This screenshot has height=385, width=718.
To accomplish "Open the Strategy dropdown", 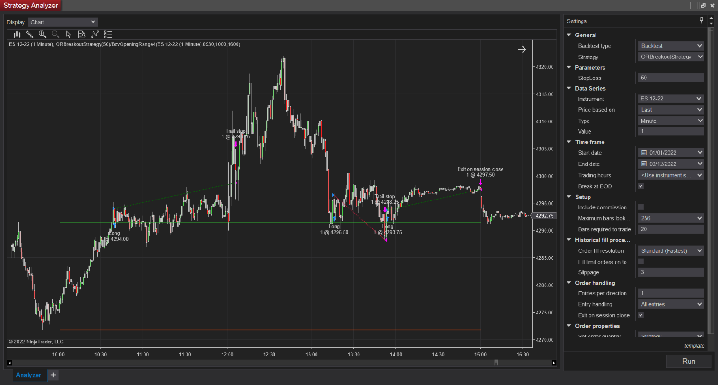I will pyautogui.click(x=671, y=57).
